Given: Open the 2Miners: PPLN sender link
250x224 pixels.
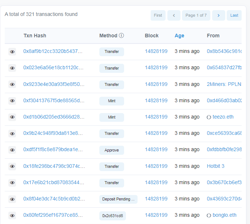Looking at the screenshot, I should pyautogui.click(x=224, y=84).
